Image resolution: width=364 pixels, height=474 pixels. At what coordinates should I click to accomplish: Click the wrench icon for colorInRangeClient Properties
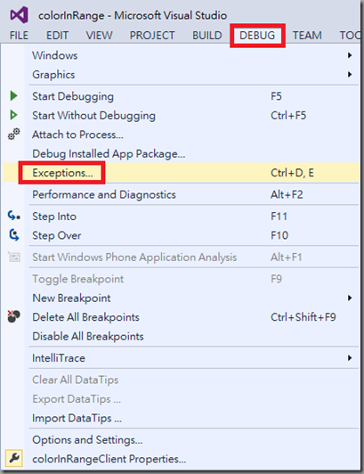14,458
